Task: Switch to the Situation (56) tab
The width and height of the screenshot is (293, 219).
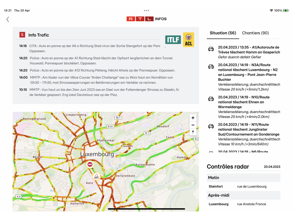Action: [223, 33]
